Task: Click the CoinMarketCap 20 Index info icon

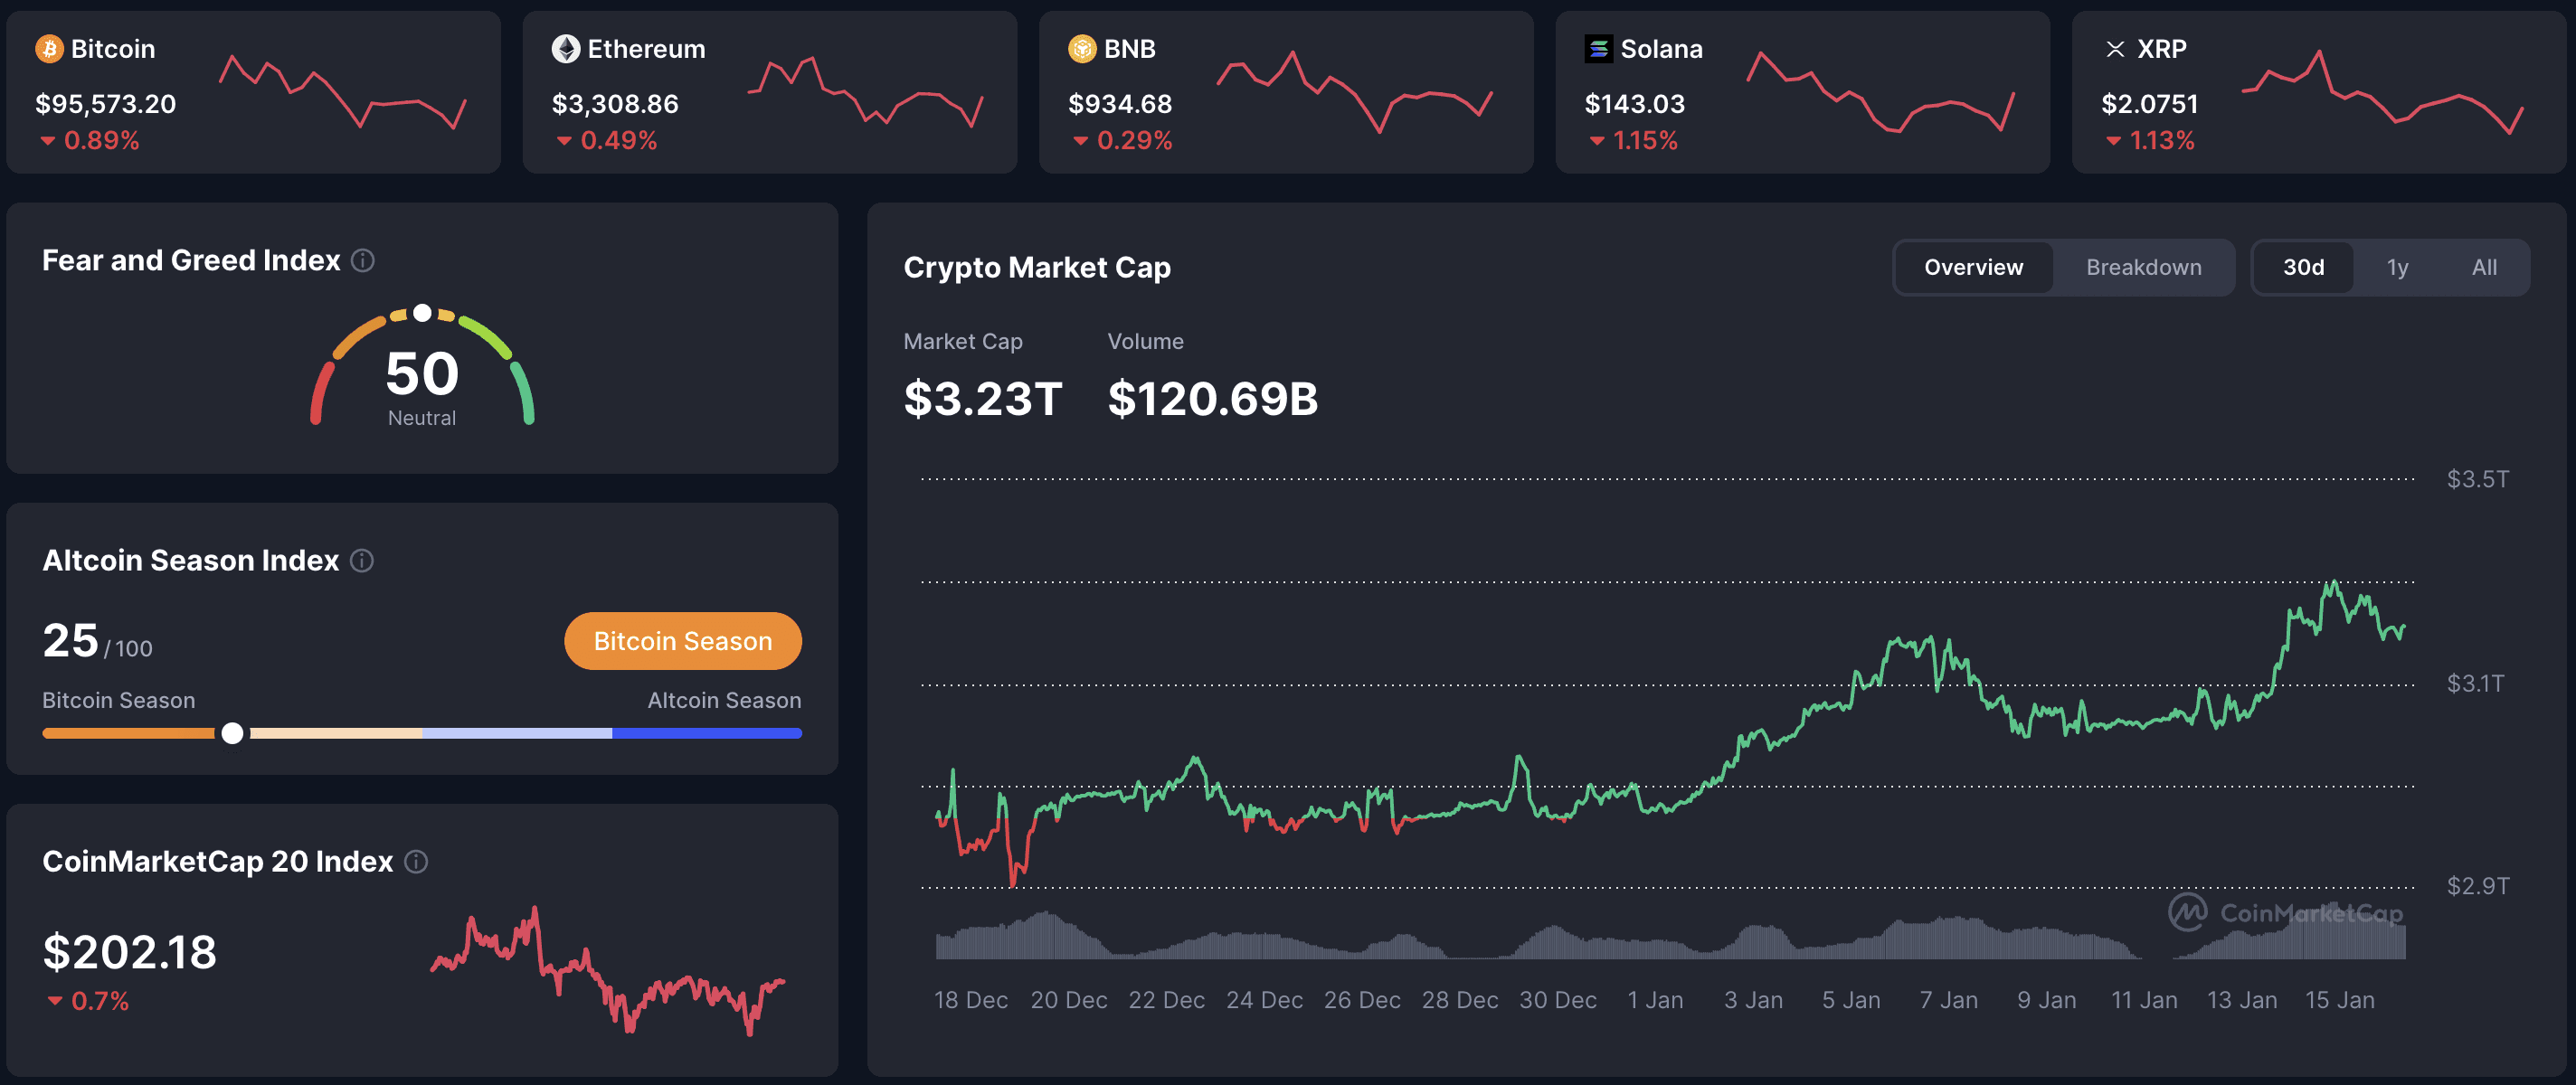Action: point(417,861)
